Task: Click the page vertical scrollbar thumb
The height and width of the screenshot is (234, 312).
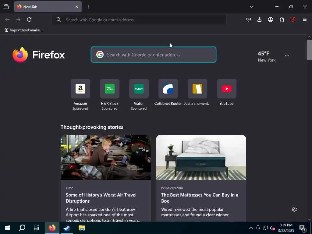Action: [309, 50]
